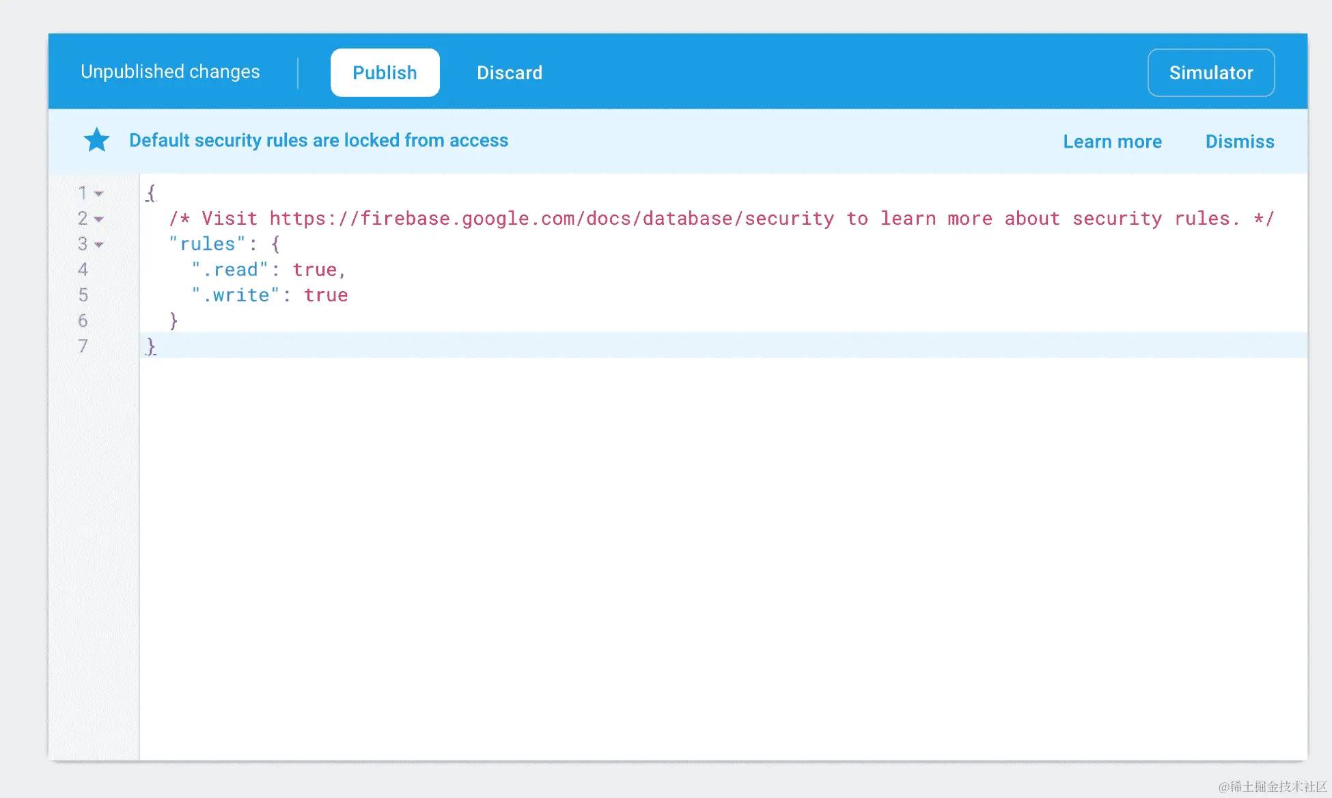This screenshot has height=798, width=1332.
Task: Click the Unpublished changes label
Action: pos(170,72)
